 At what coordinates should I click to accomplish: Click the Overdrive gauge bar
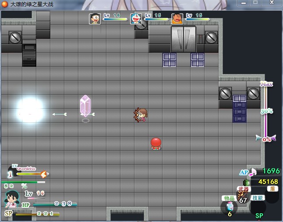(x=32, y=174)
